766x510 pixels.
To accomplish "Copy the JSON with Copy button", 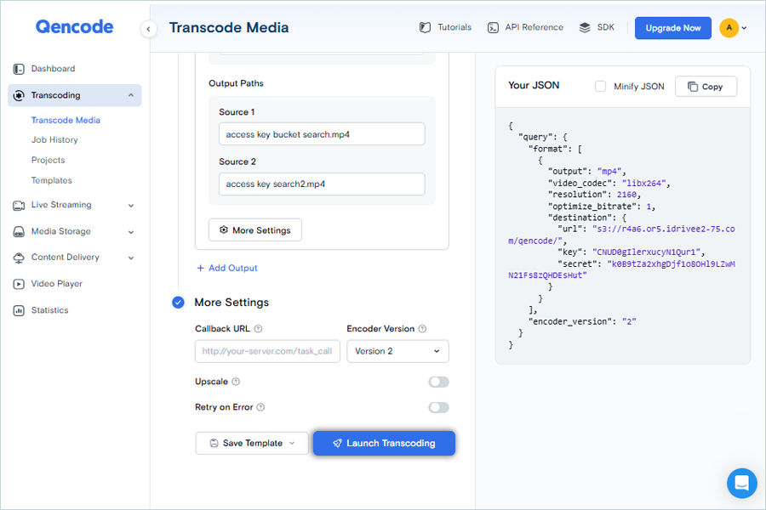I will [706, 86].
